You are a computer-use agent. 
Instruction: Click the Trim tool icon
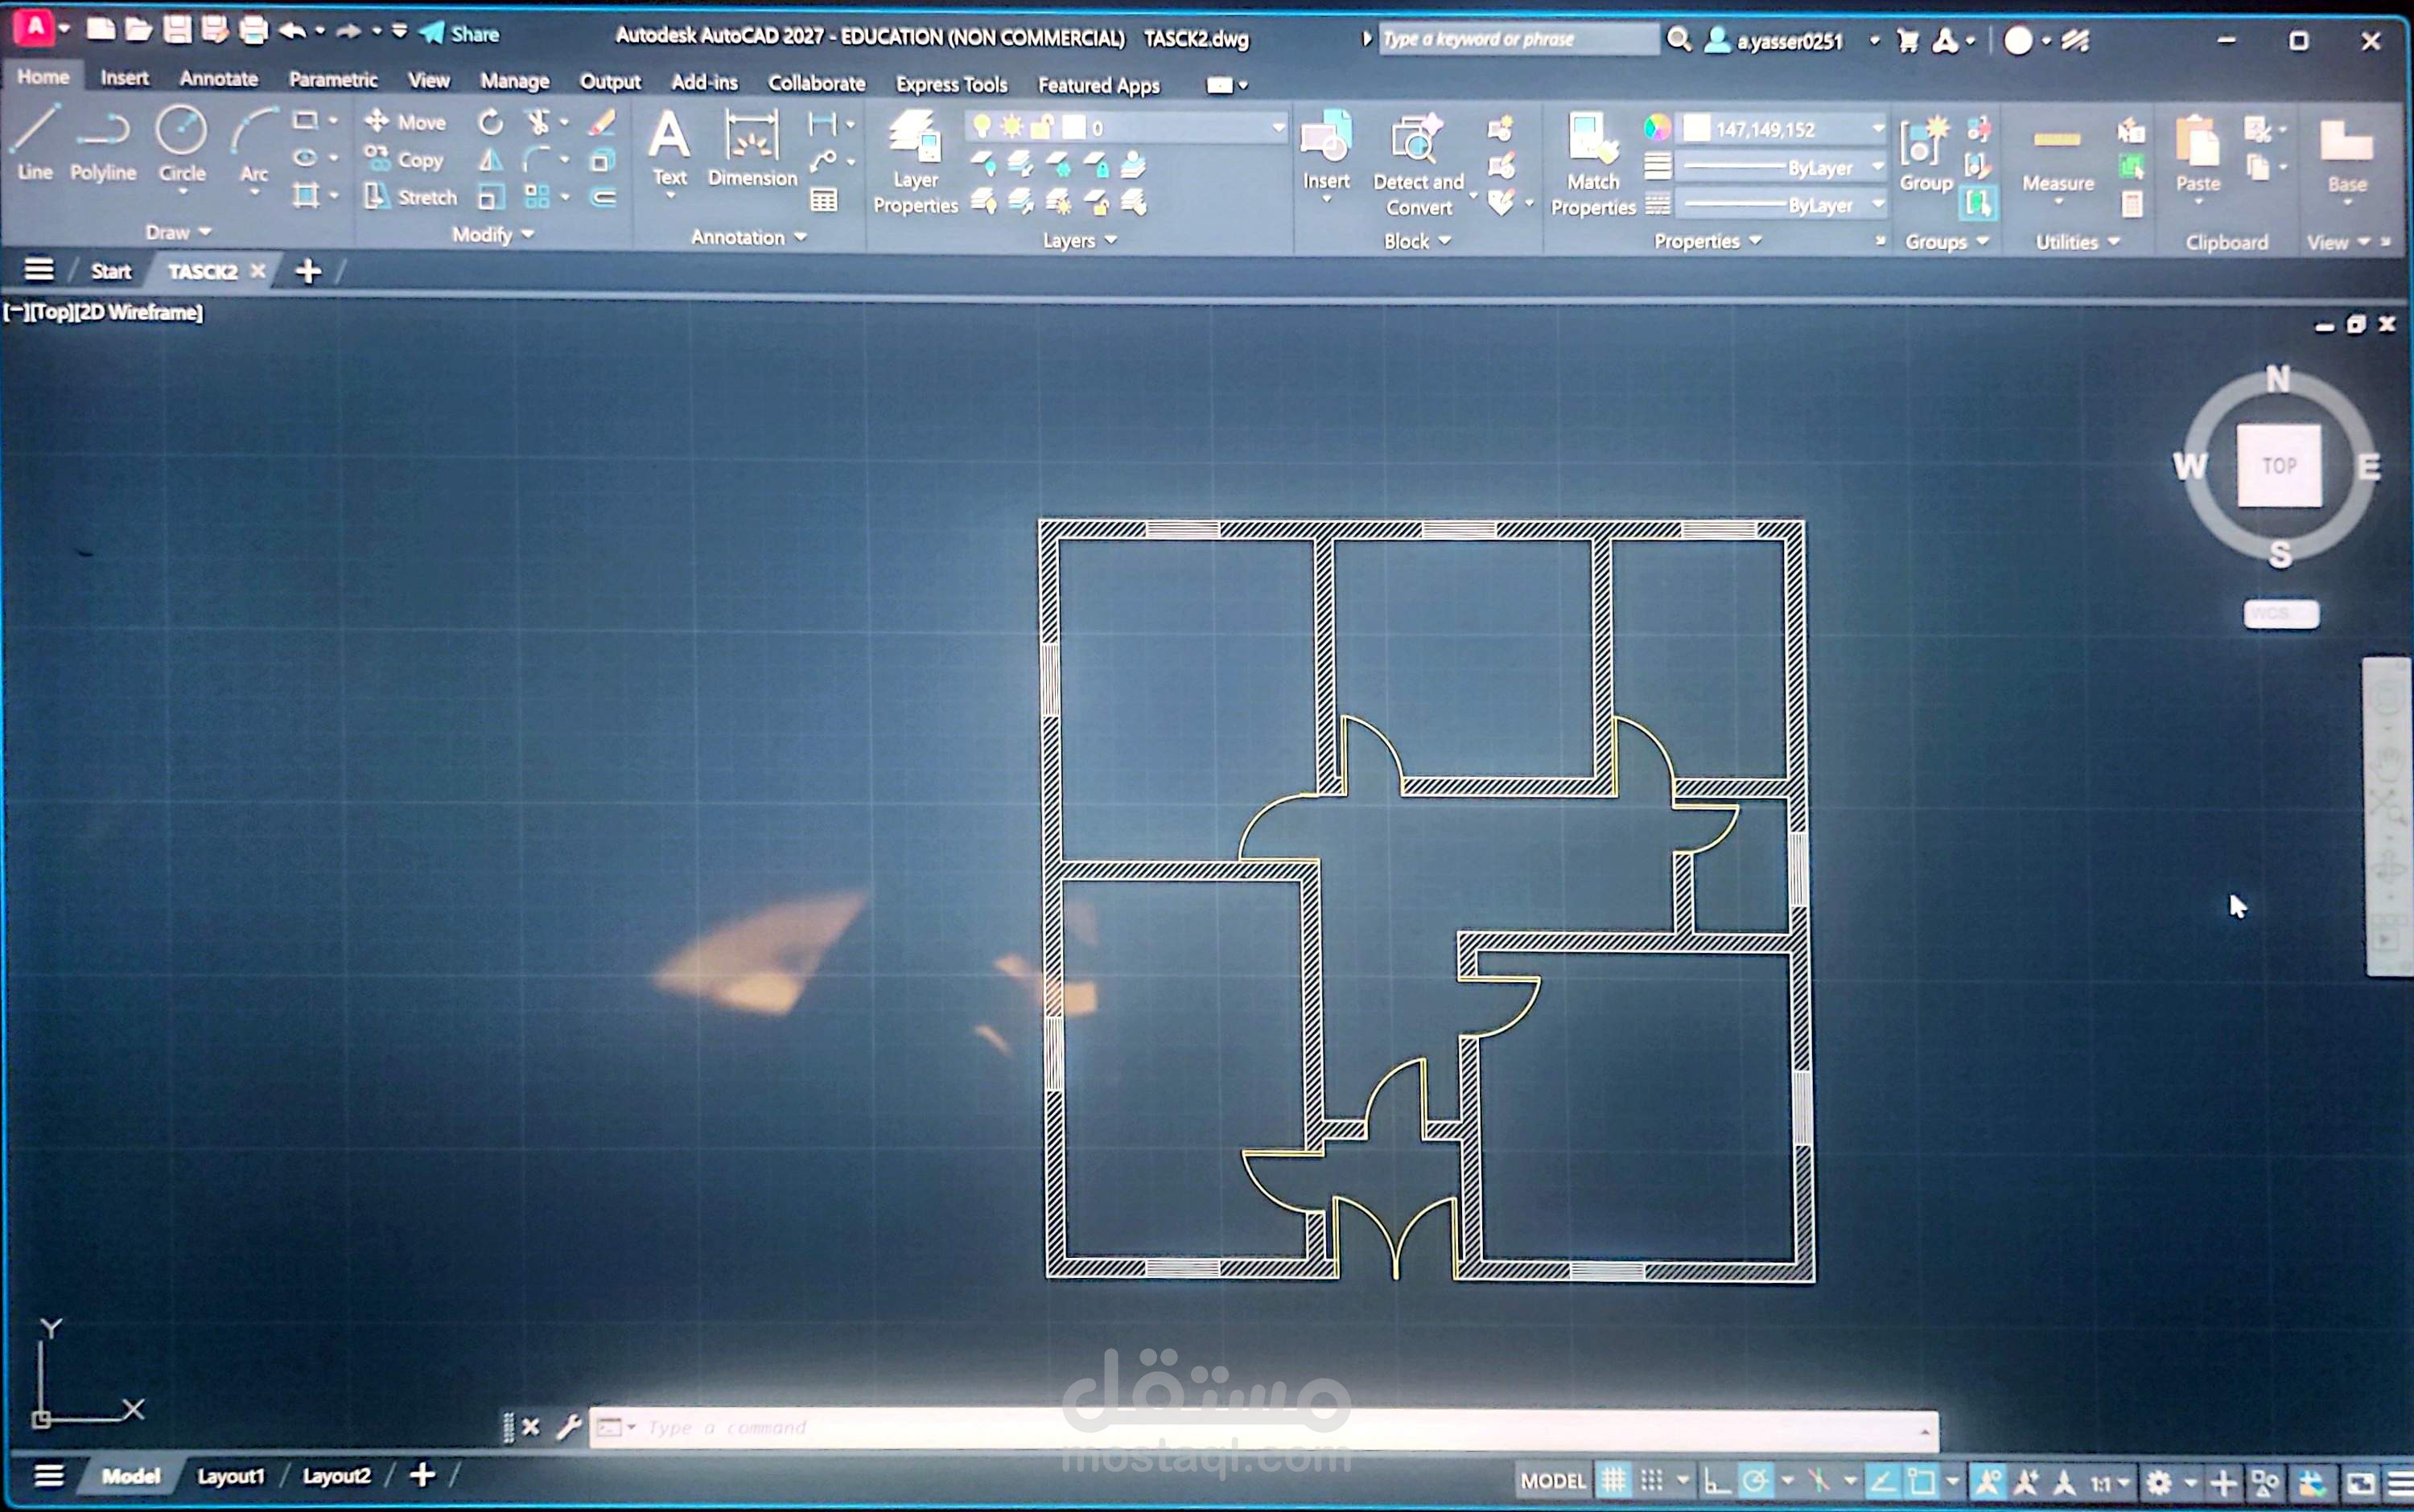pos(539,122)
